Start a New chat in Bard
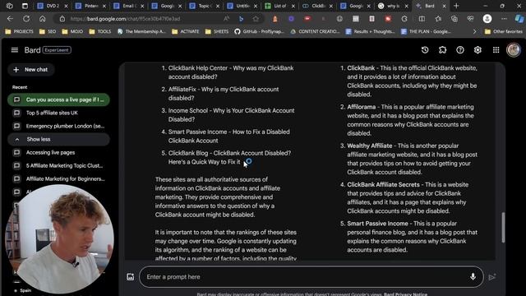 click(x=31, y=69)
